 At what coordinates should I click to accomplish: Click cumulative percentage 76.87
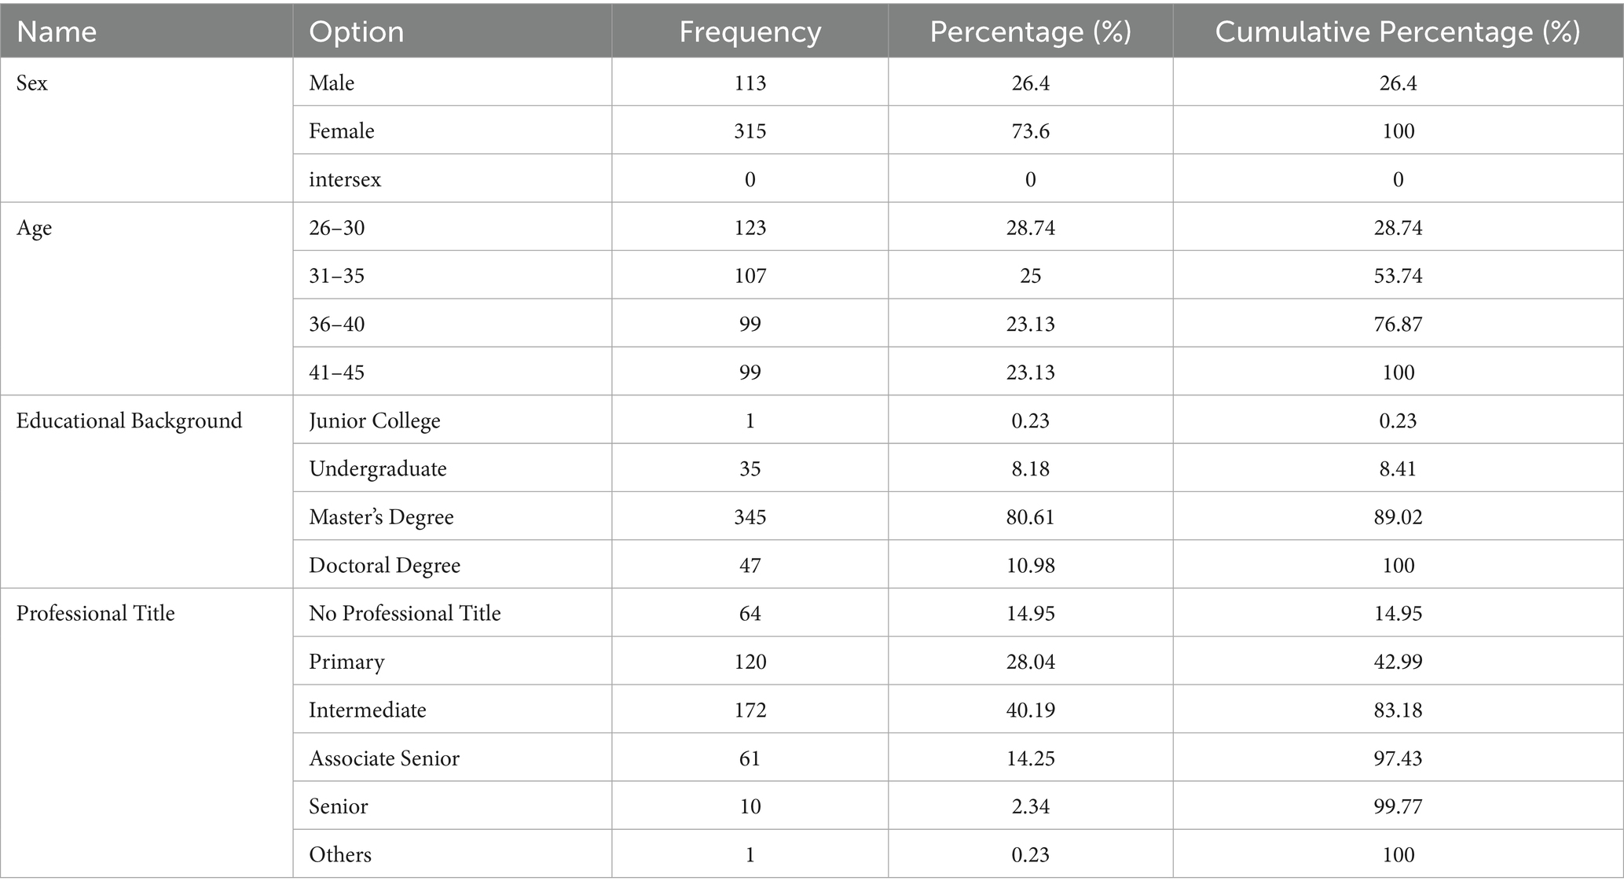(x=1398, y=325)
